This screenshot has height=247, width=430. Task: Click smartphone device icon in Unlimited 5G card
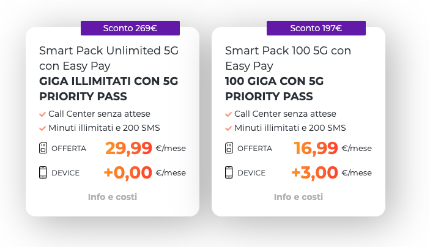pyautogui.click(x=43, y=172)
